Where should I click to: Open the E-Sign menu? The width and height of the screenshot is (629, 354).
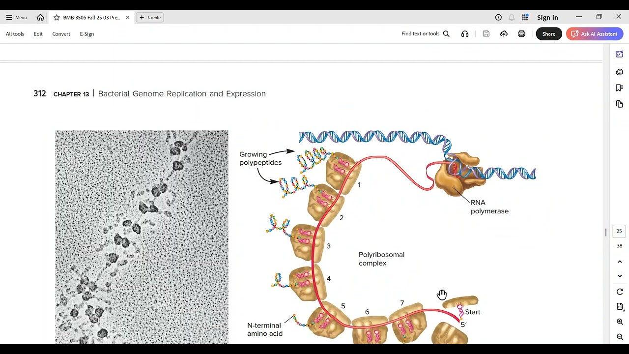point(86,34)
